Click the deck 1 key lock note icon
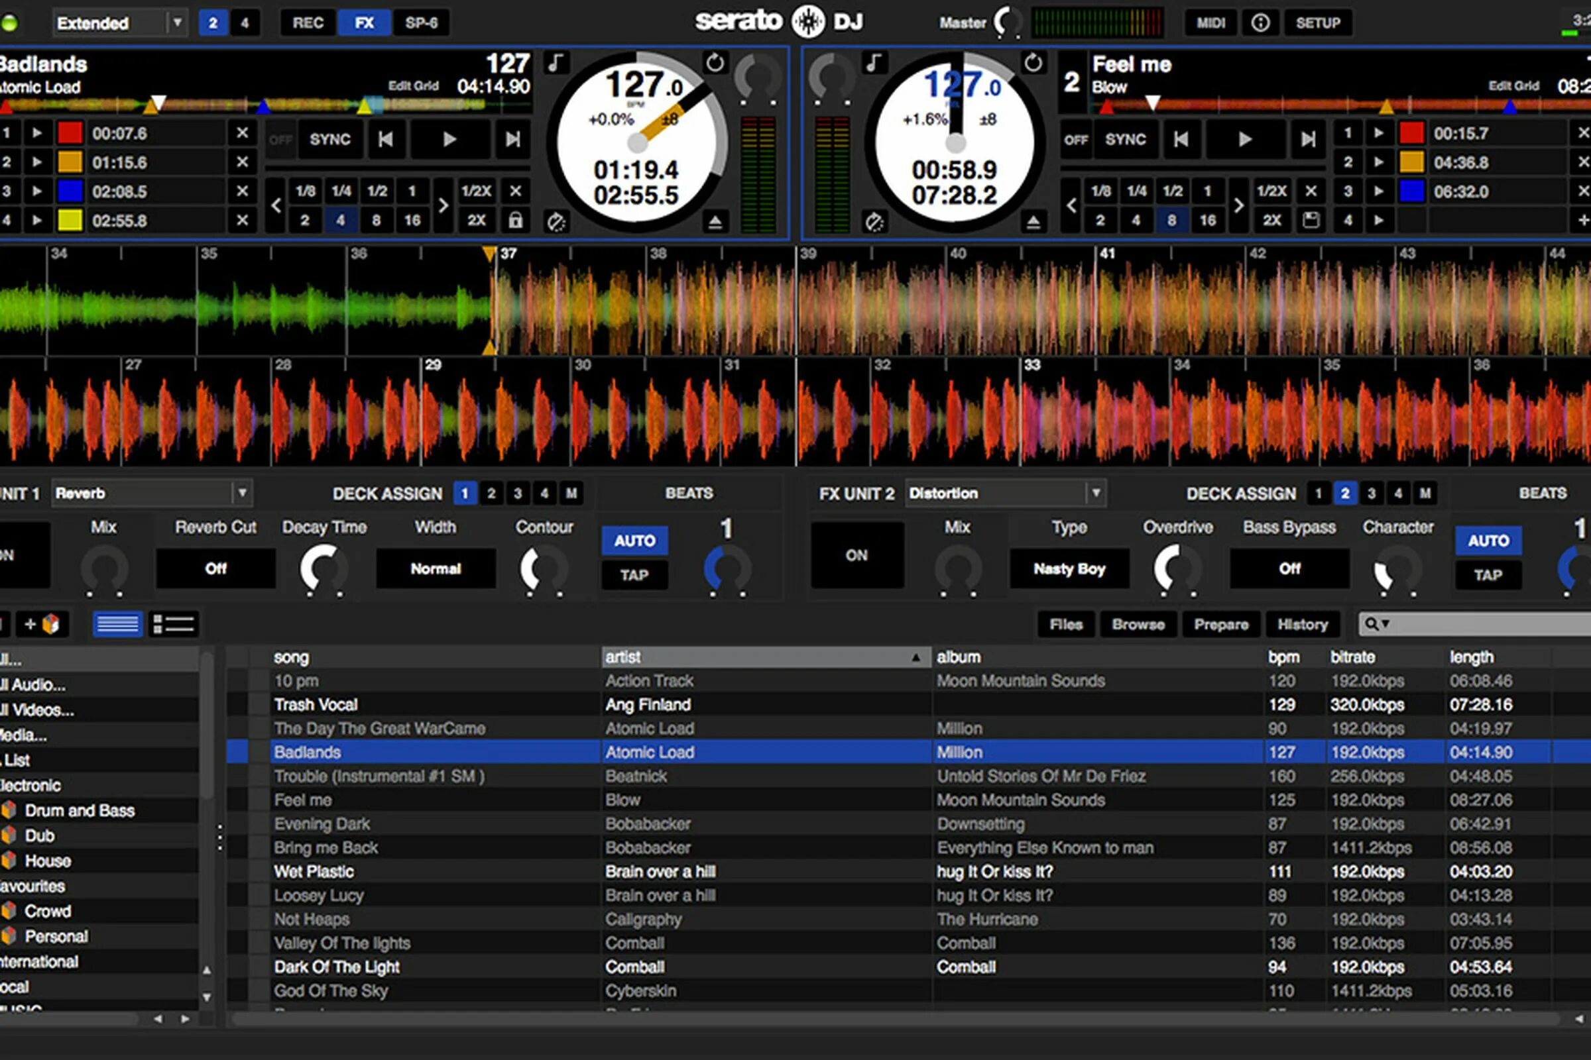 coord(556,63)
